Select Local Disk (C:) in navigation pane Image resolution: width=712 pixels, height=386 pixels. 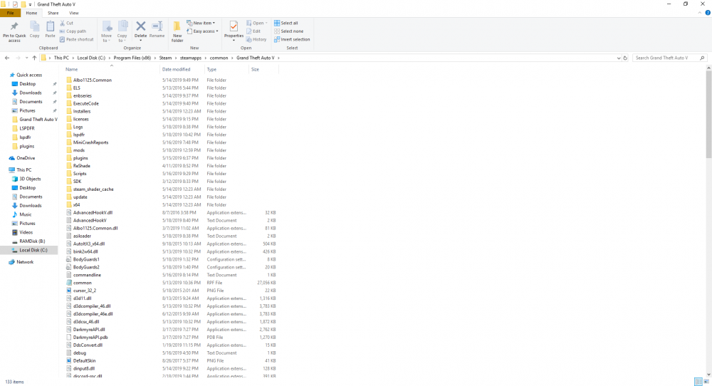(x=33, y=250)
